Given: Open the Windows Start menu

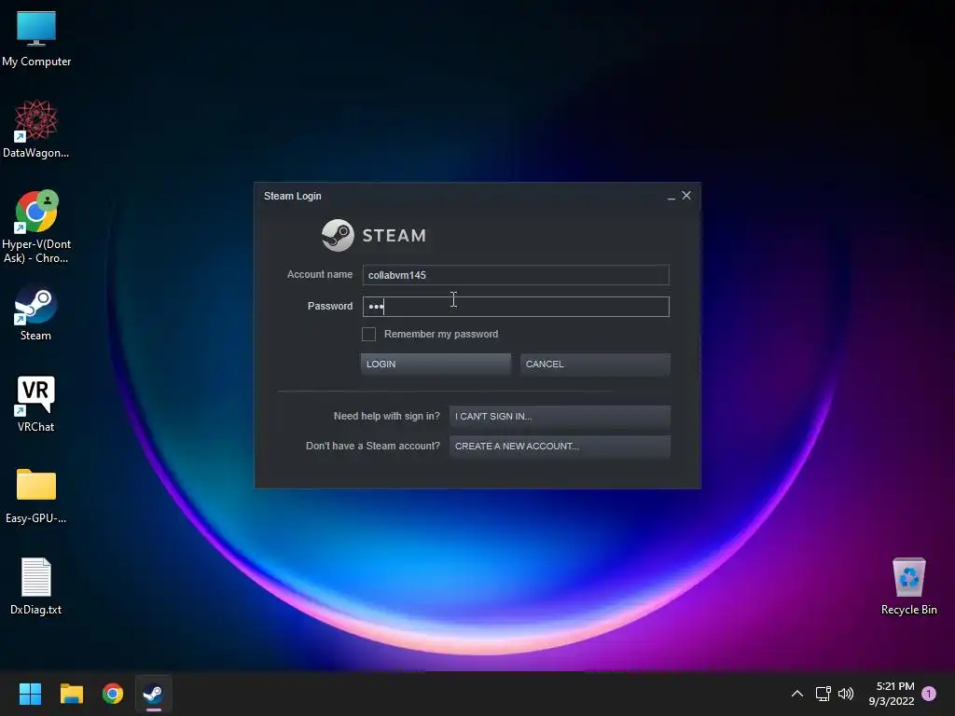Looking at the screenshot, I should [x=30, y=694].
